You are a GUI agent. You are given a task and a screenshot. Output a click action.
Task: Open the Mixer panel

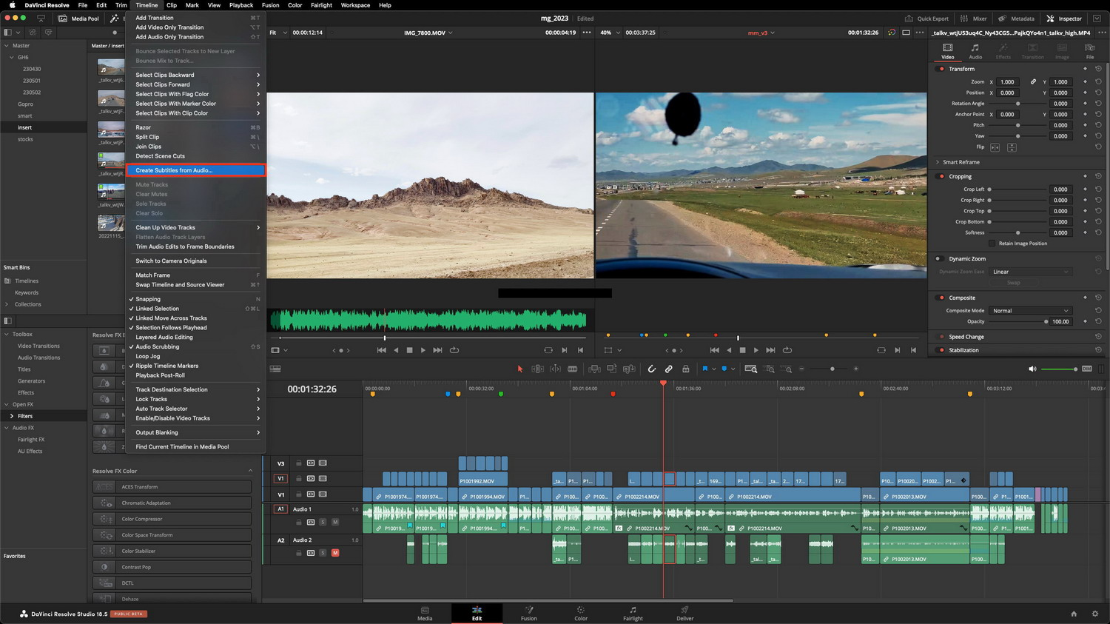[974, 19]
